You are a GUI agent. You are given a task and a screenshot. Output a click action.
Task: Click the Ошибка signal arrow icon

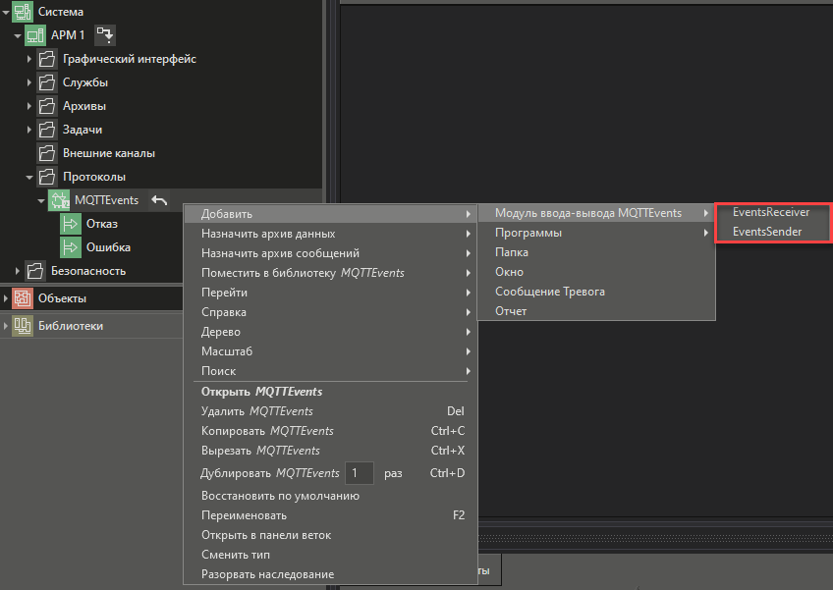71,247
